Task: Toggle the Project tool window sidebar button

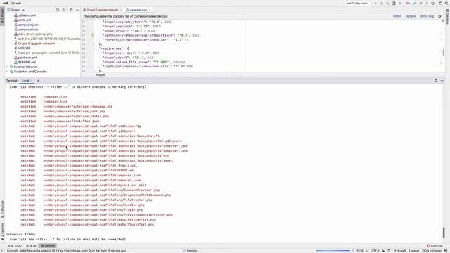Action: (2, 15)
